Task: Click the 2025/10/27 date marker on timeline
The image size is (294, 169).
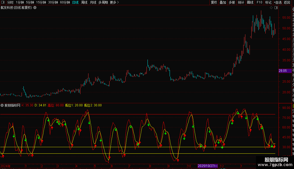Action: pyautogui.click(x=208, y=166)
